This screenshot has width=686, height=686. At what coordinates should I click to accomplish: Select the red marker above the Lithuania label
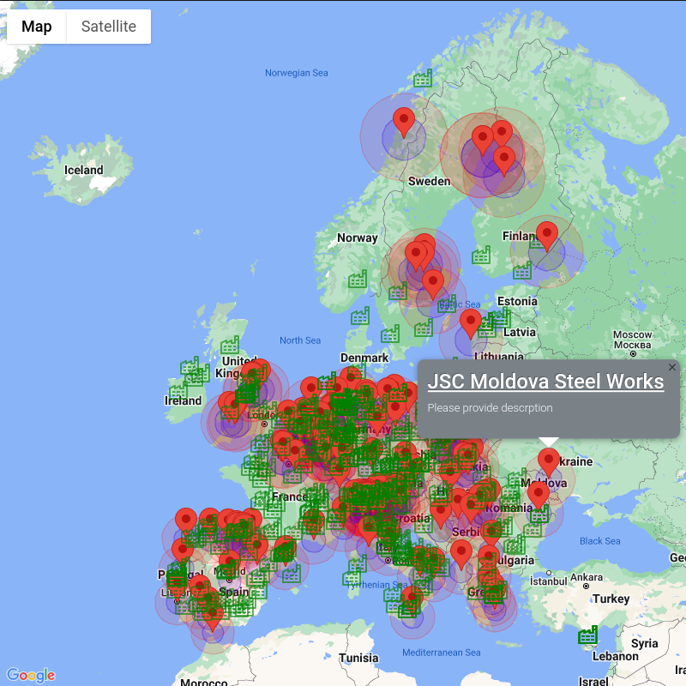471,324
